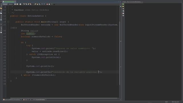Click IOException in the catch clause
183x103 pixels.
click(45, 54)
